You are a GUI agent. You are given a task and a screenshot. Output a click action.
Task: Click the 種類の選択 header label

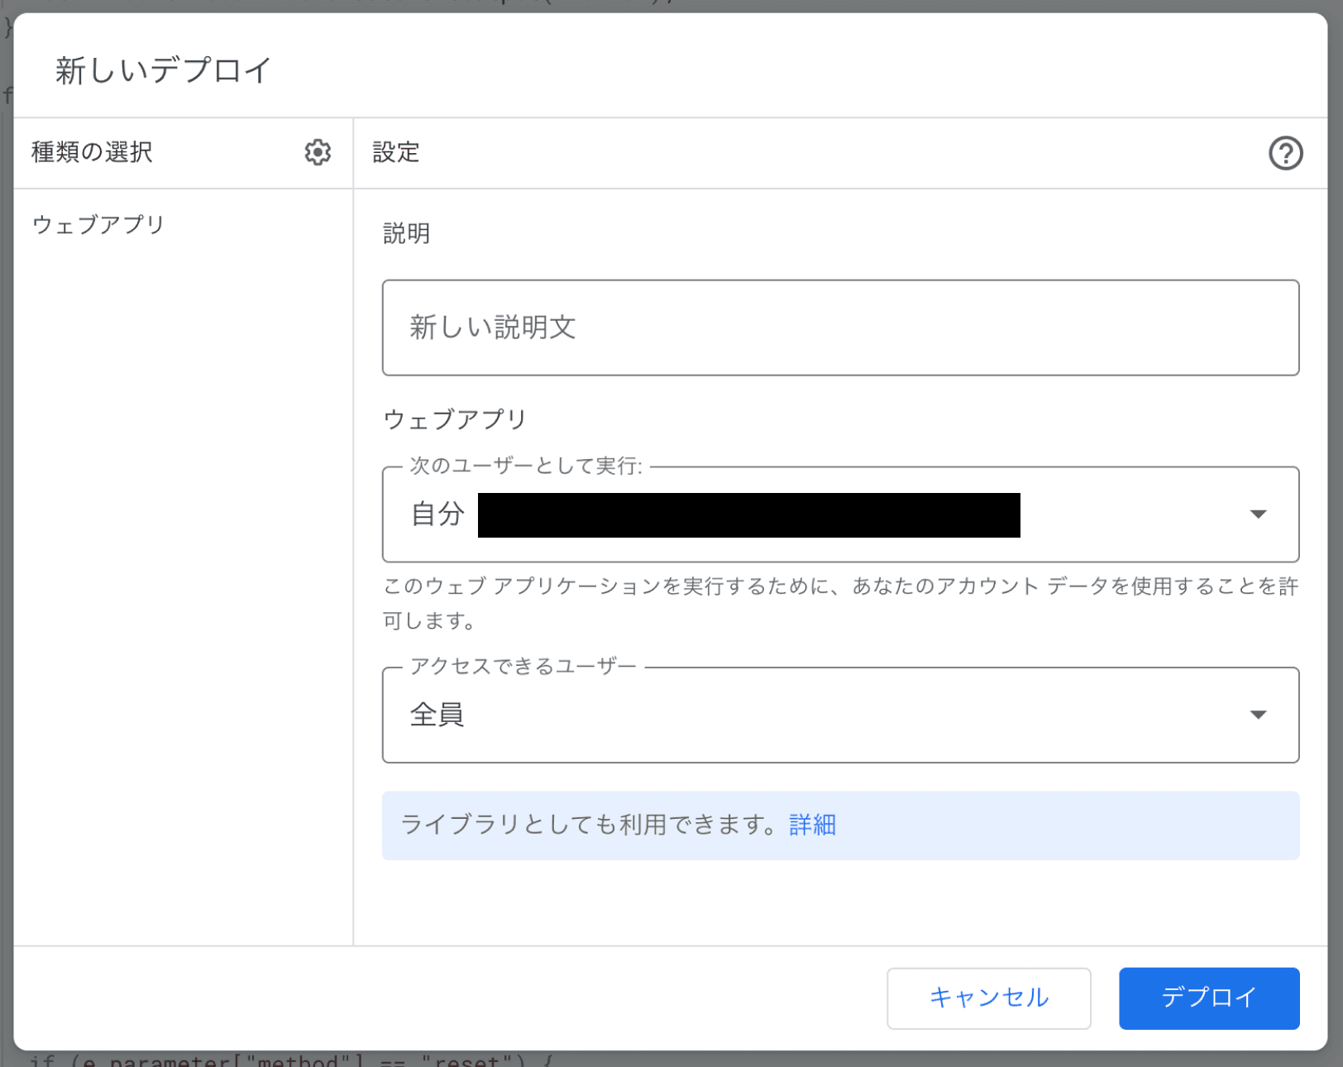point(92,152)
